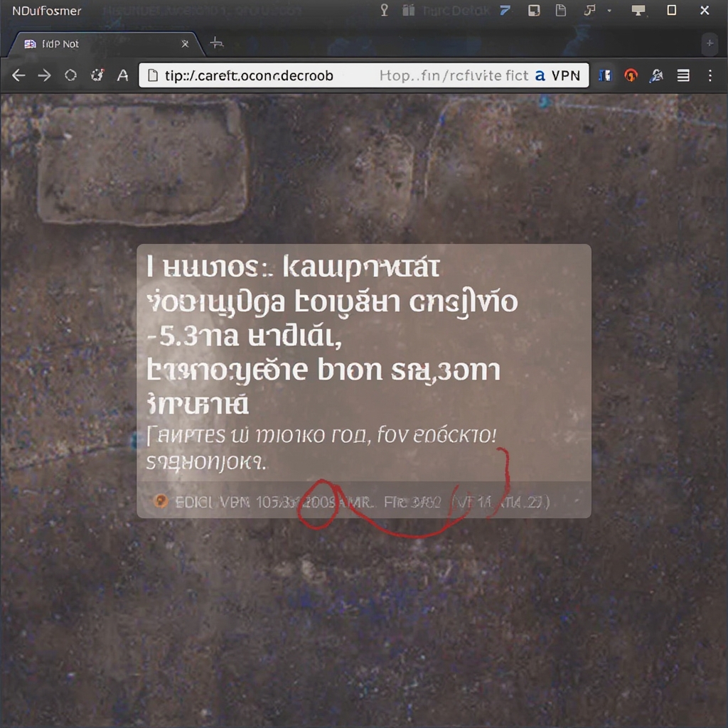Reload the page with the circular icon

[x=70, y=75]
